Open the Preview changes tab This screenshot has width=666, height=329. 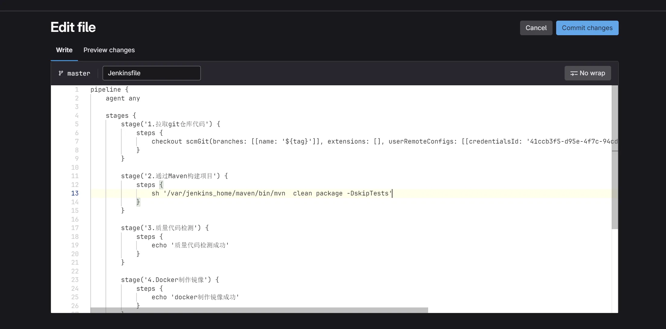[109, 50]
